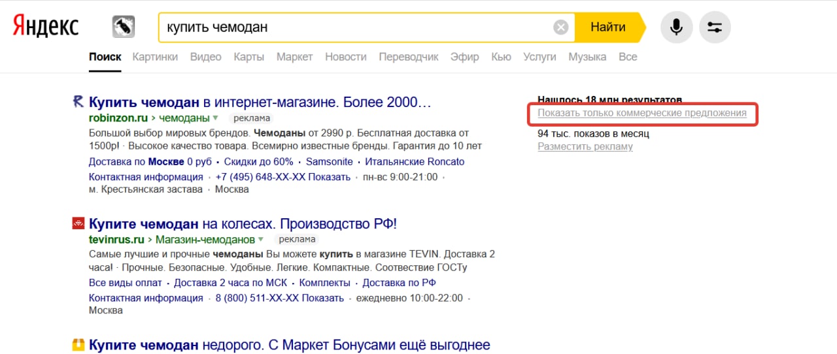Screen dimensions: 837x354
Task: Open Все виды оплат sitelink
Action: click(x=126, y=283)
